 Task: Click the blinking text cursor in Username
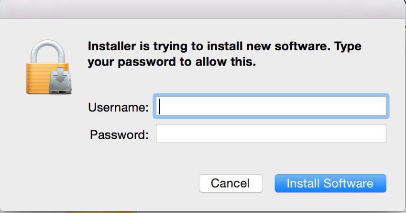point(160,106)
